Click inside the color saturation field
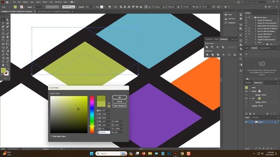This screenshot has width=280, height=157. (x=69, y=115)
